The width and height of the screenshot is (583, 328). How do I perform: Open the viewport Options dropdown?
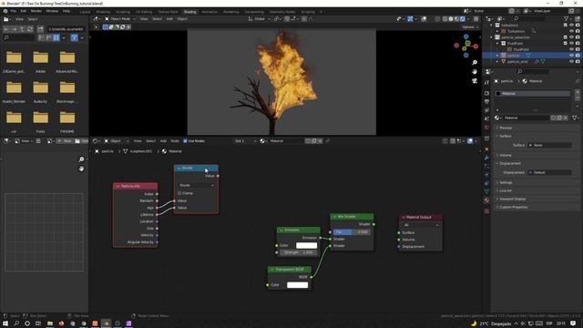[470, 27]
